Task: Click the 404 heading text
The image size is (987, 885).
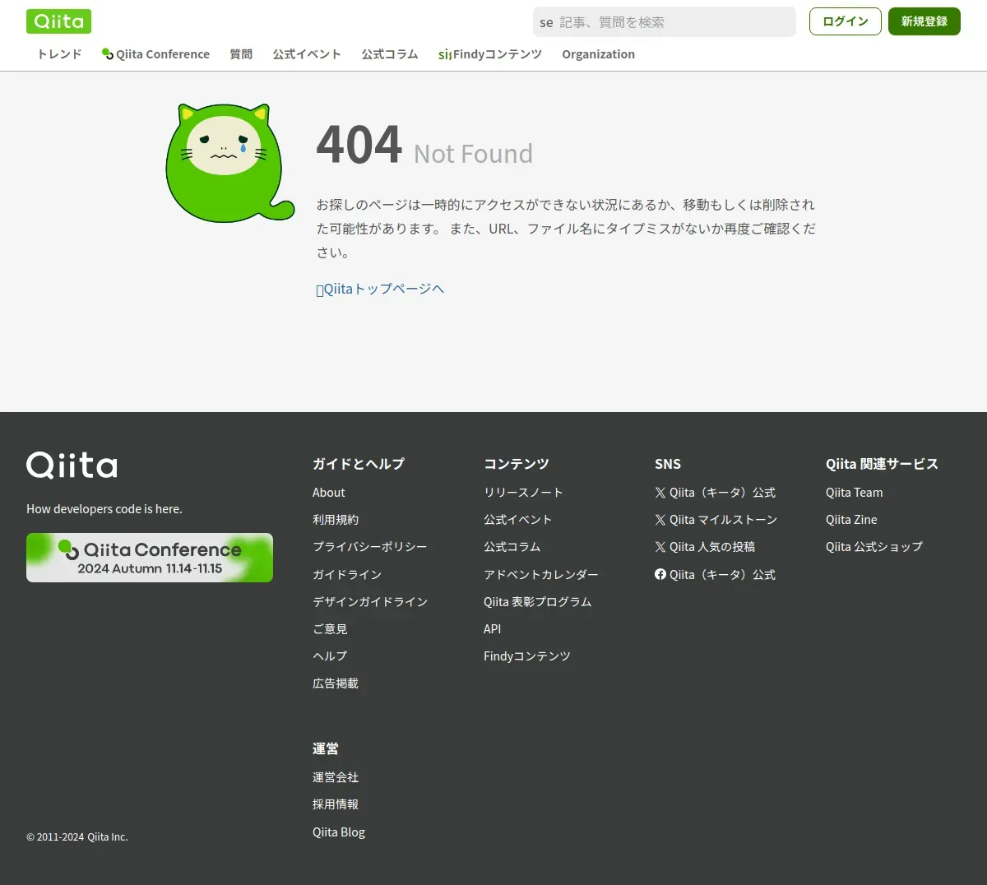Action: tap(359, 145)
